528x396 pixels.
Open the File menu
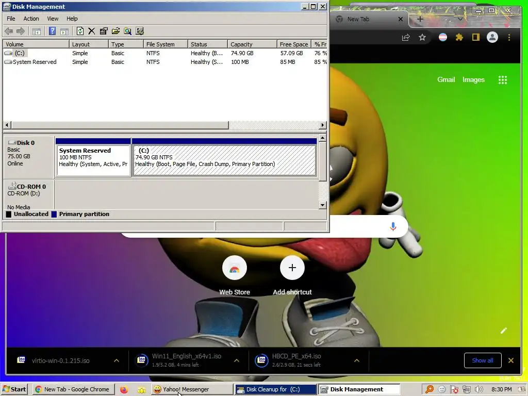point(11,19)
